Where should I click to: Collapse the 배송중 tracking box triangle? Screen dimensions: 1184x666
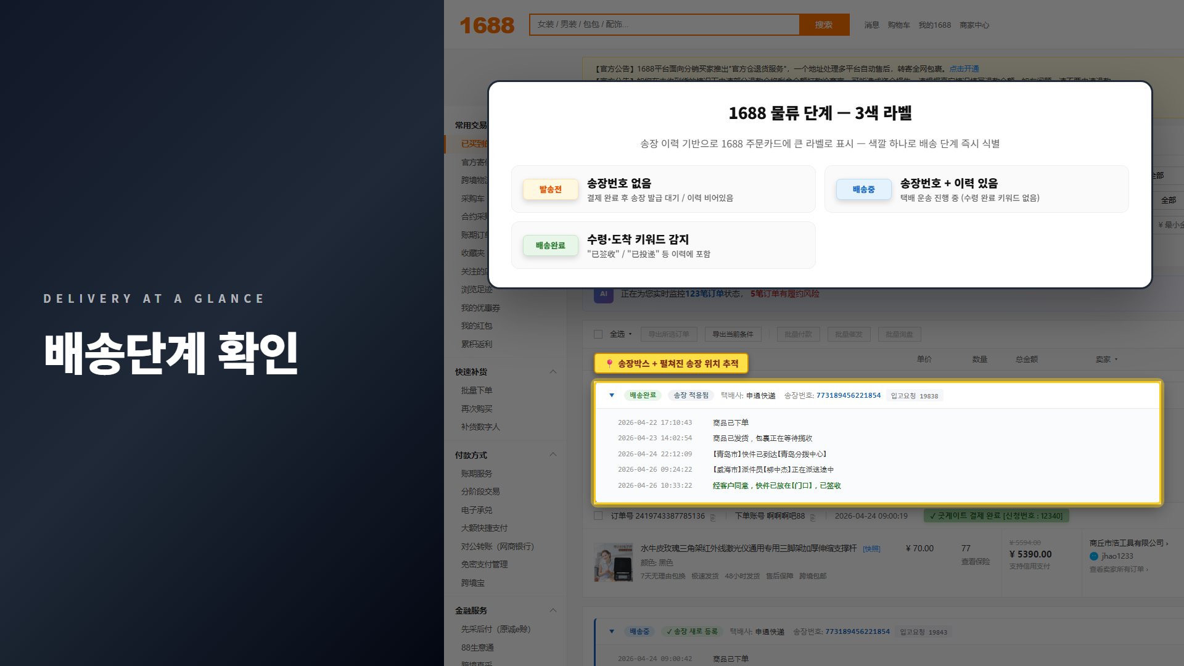612,631
